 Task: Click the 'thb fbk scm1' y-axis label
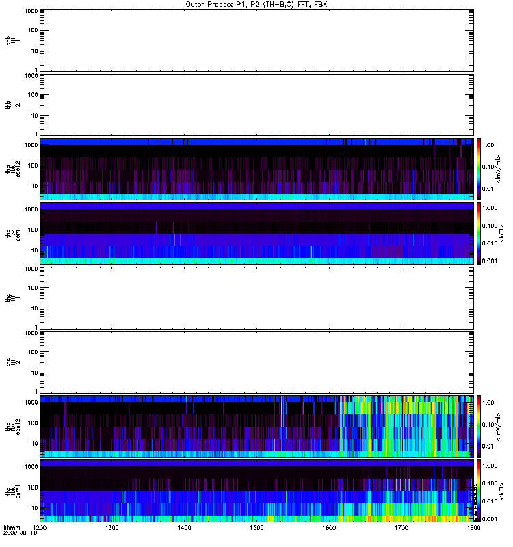tap(12, 233)
